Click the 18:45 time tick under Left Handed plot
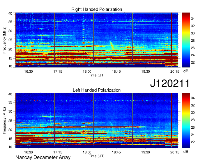Image resolution: width=198 pixels, height=161 pixels. pyautogui.click(x=116, y=152)
